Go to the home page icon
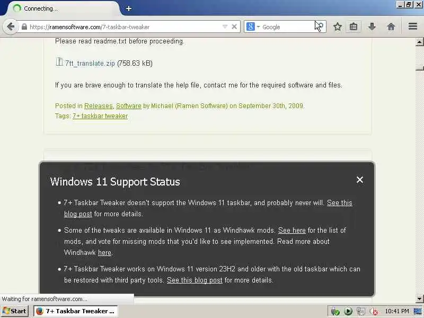The image size is (424, 318). point(391,26)
